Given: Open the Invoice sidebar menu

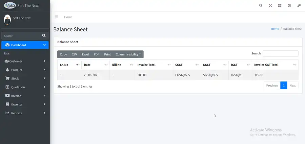Looking at the screenshot, I should pyautogui.click(x=25, y=96).
